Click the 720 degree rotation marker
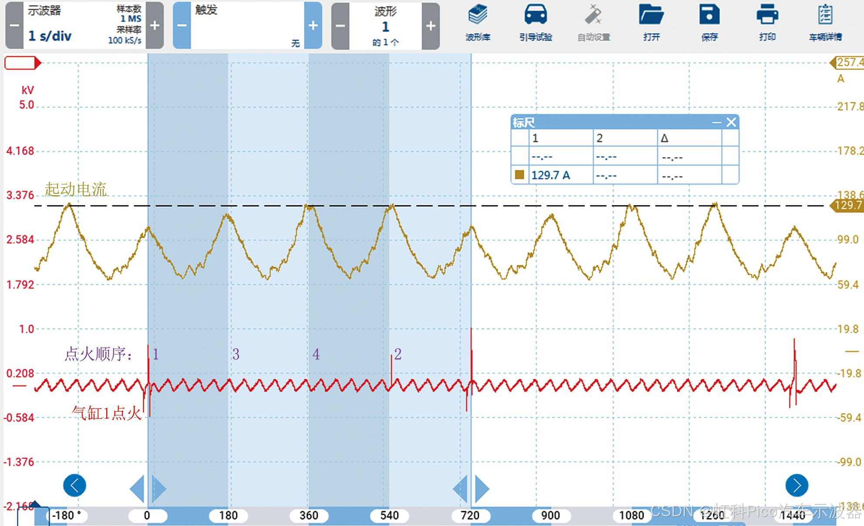 470,516
